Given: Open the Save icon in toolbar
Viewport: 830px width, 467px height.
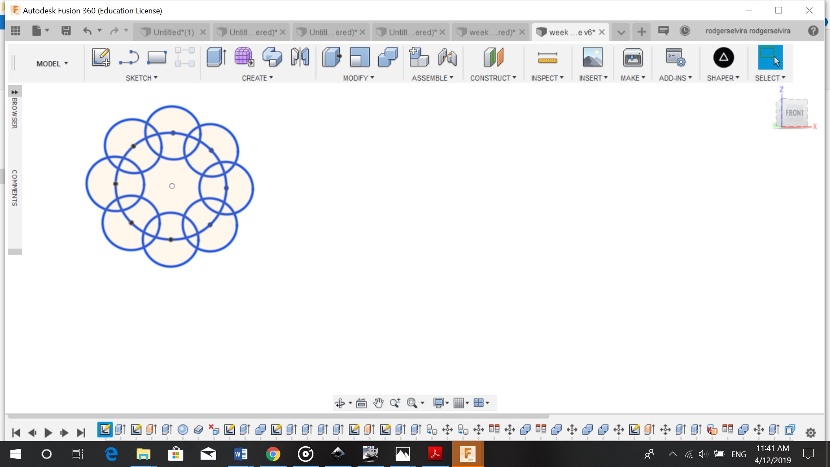Looking at the screenshot, I should 66,31.
